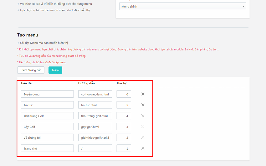Focus the order field showing 3
The image size is (266, 166).
(x=124, y=127)
